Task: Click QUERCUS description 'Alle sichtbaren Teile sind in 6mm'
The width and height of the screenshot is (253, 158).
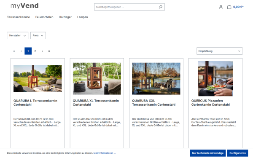Action: tap(210, 119)
